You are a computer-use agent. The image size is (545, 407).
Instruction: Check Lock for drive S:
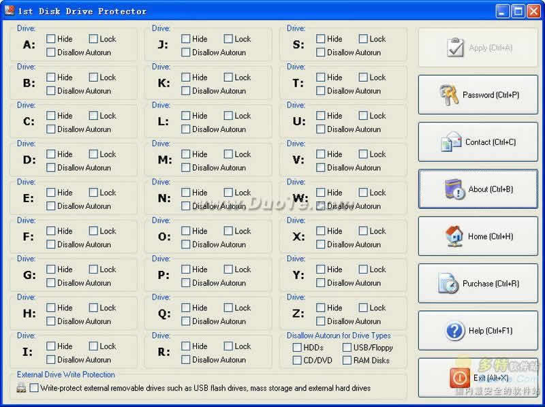pyautogui.click(x=363, y=39)
